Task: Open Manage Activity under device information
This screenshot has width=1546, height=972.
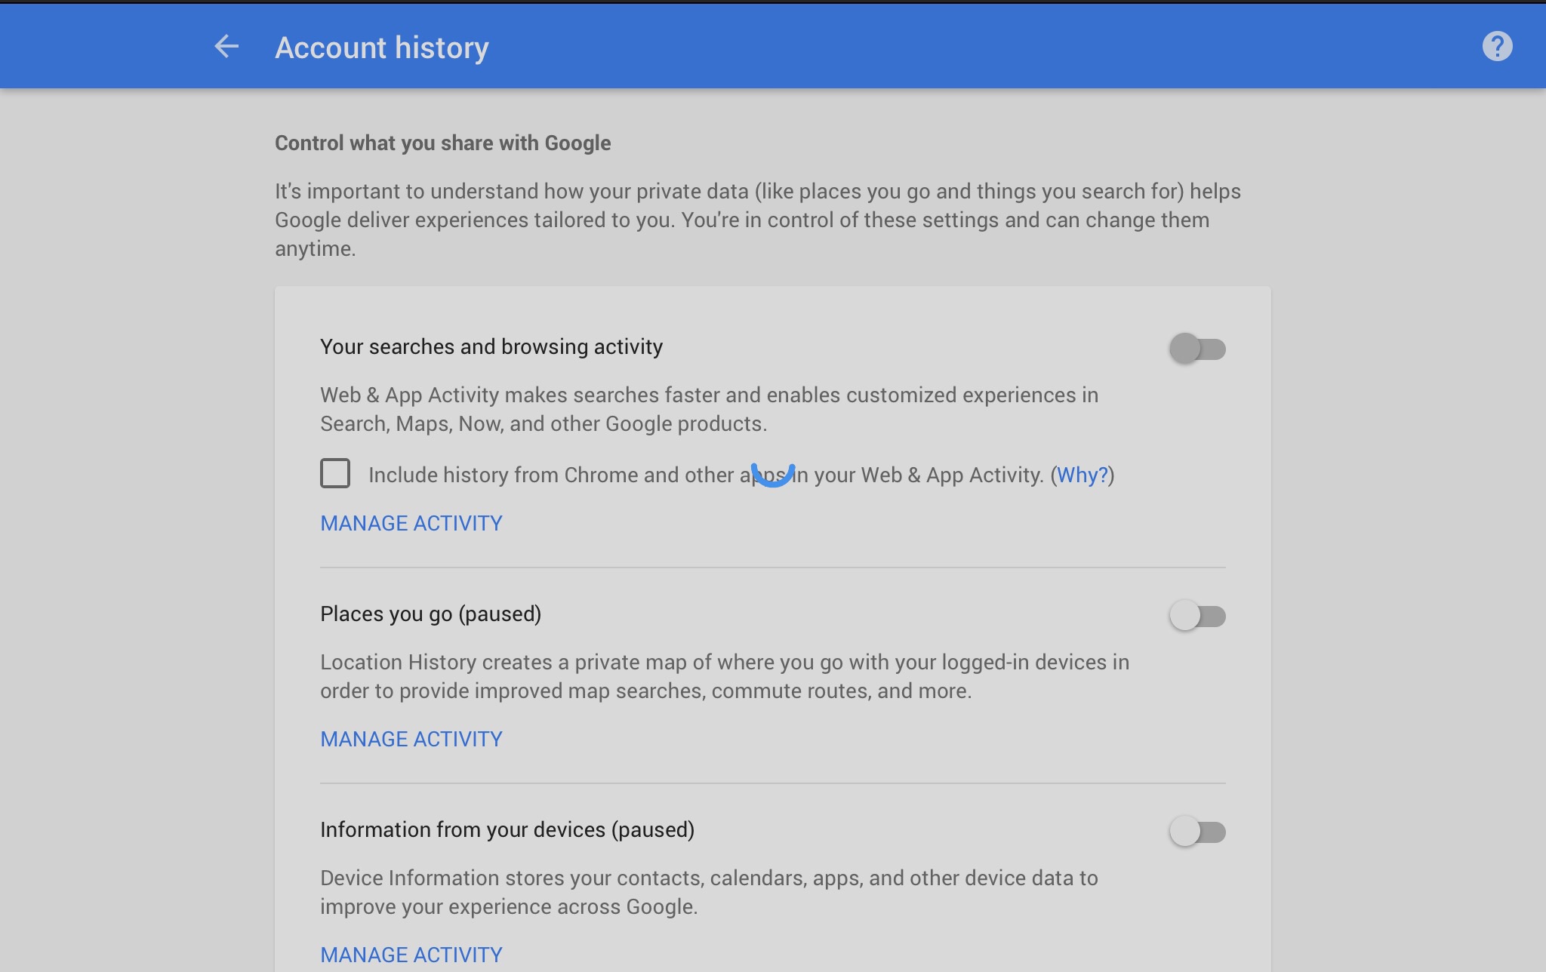Action: [x=411, y=955]
